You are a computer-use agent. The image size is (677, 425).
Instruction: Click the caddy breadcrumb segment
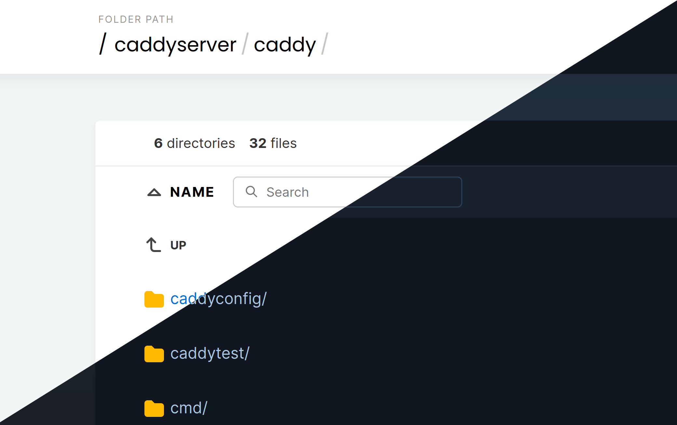point(285,45)
